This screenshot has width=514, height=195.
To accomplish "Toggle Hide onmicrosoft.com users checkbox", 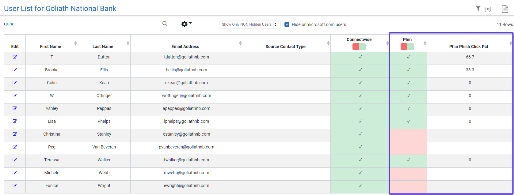I will point(287,24).
